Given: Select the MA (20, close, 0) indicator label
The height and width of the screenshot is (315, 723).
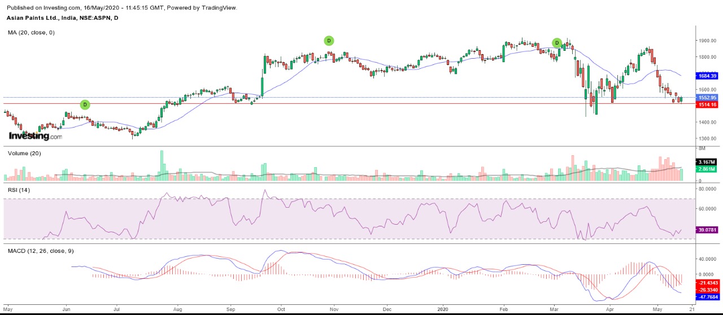Looking at the screenshot, I should (31, 33).
